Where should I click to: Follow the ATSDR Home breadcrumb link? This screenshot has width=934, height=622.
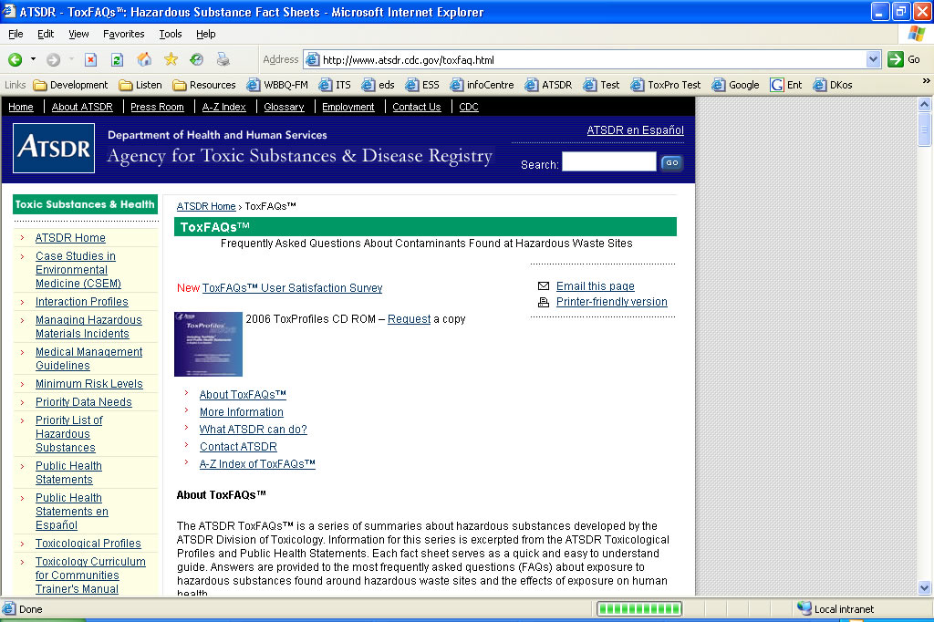pos(206,206)
